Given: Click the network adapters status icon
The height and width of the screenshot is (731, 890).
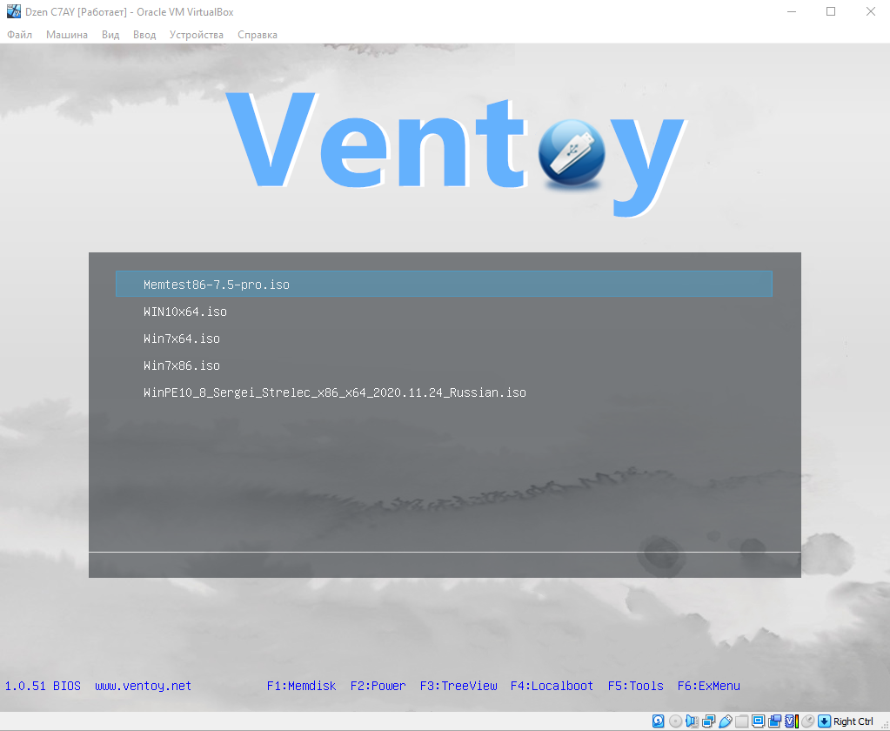Looking at the screenshot, I should click(x=708, y=721).
